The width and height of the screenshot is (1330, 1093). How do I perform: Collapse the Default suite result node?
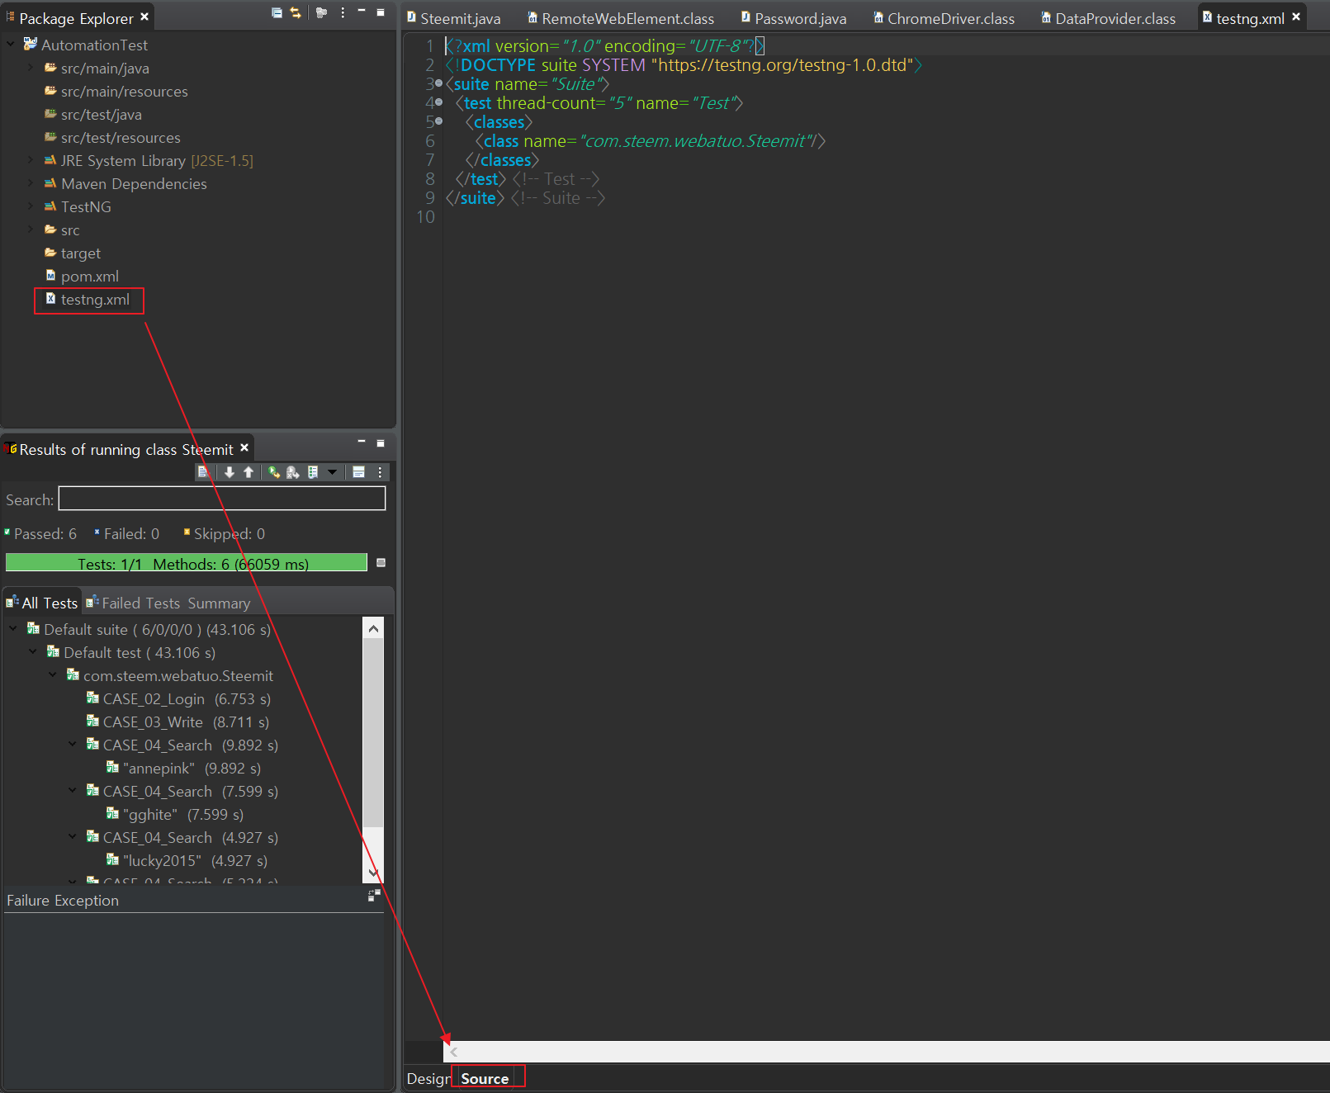pos(13,629)
